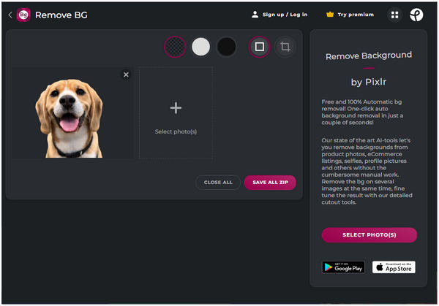Open the Google Play store badge
This screenshot has height=306, width=439.
tap(343, 267)
